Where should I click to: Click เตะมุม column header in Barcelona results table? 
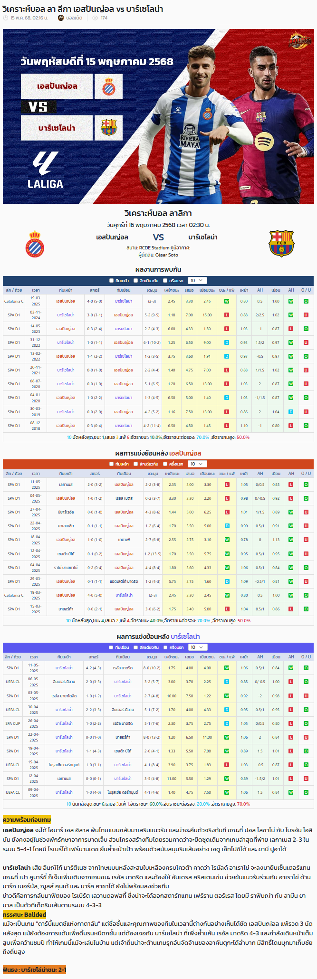tap(152, 657)
